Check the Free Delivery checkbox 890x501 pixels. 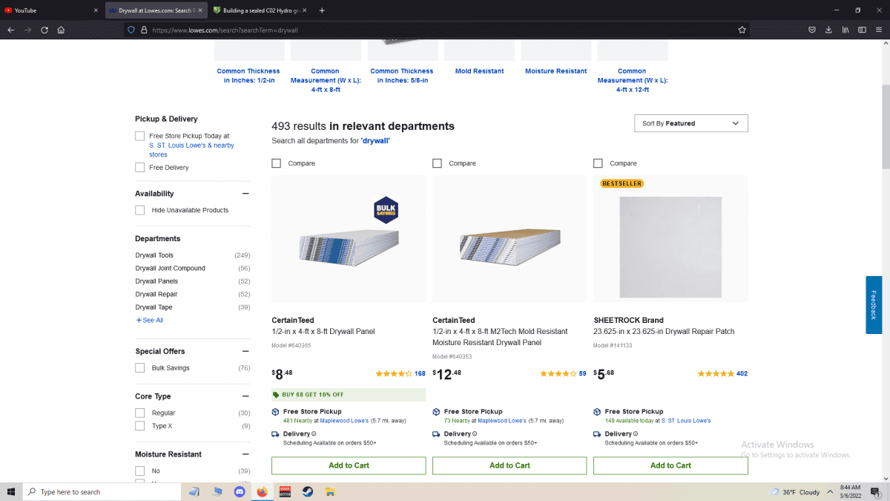pyautogui.click(x=139, y=168)
